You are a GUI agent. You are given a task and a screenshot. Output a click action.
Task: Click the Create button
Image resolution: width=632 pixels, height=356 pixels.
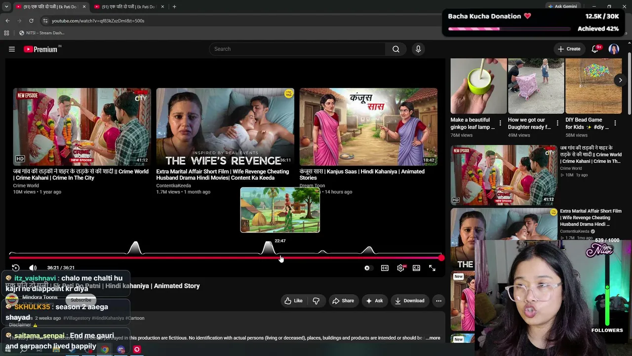(569, 49)
